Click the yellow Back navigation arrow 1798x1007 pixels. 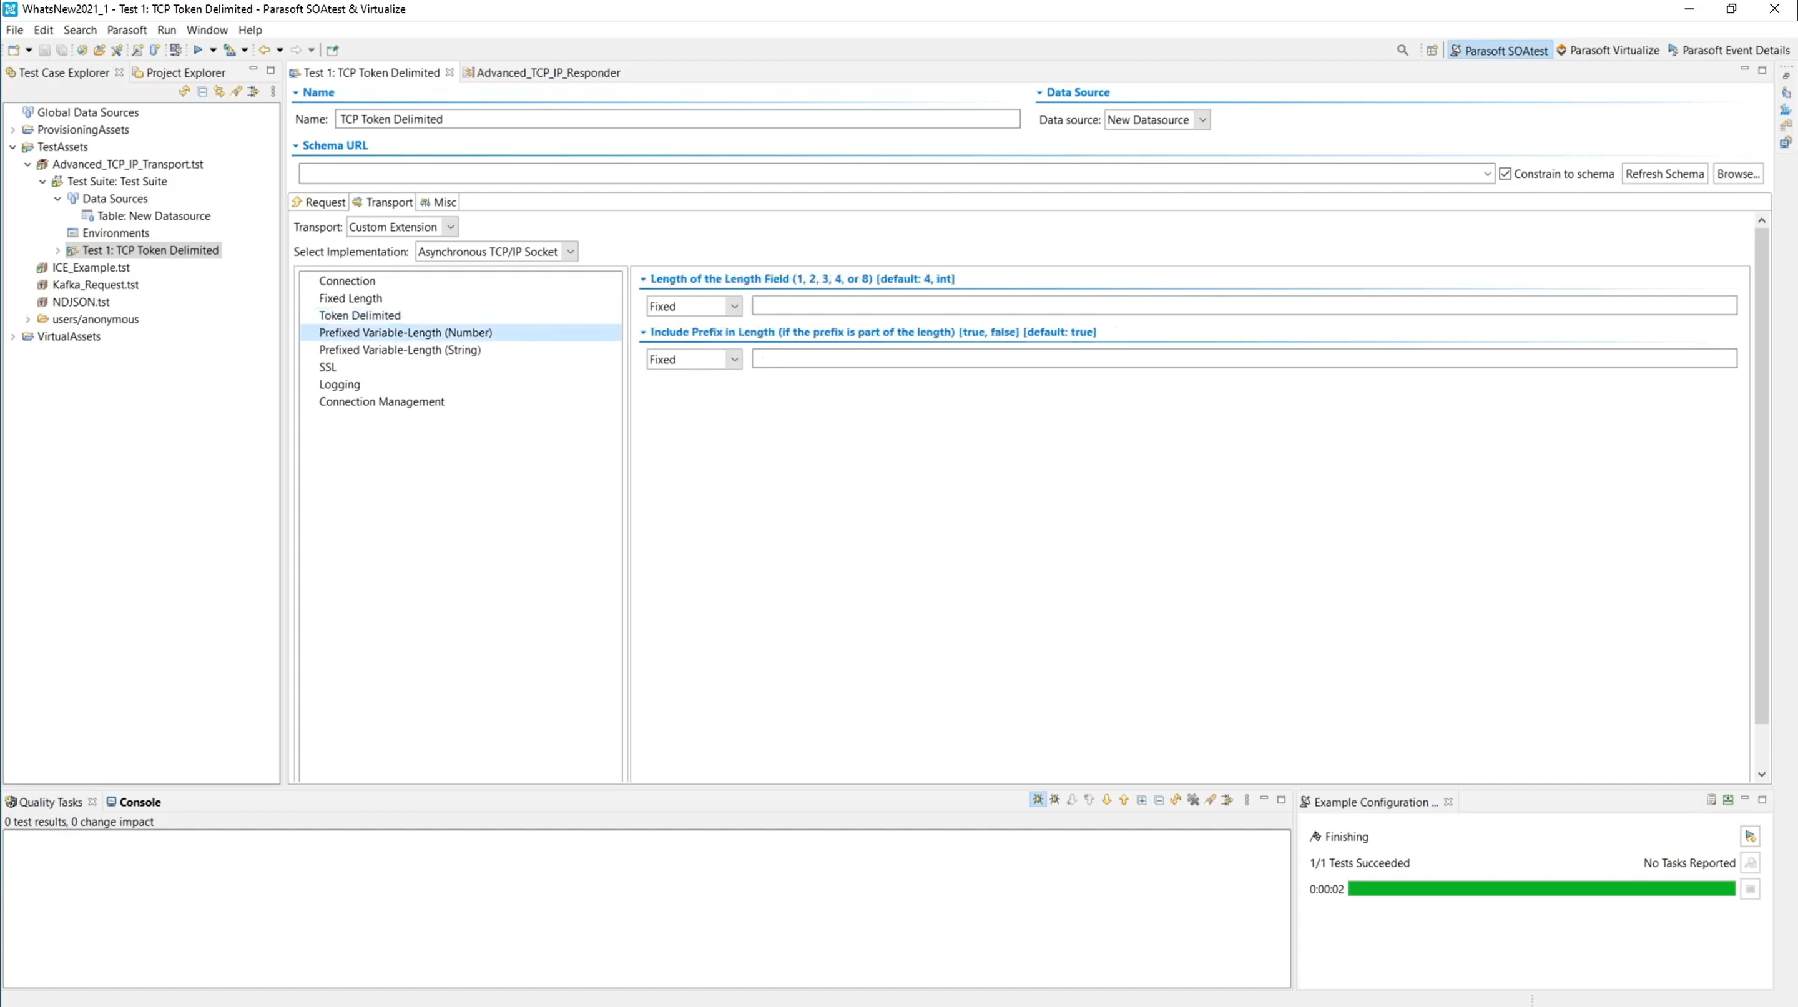tap(265, 50)
